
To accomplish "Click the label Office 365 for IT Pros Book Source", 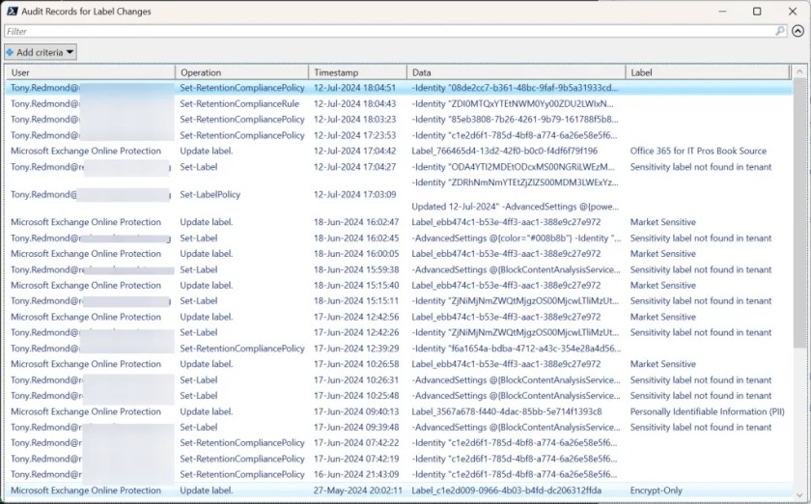I will 698,151.
